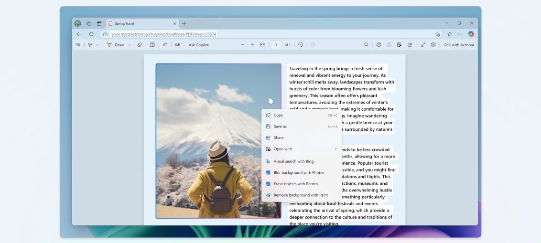Open a new tab with plus button

(x=184, y=23)
